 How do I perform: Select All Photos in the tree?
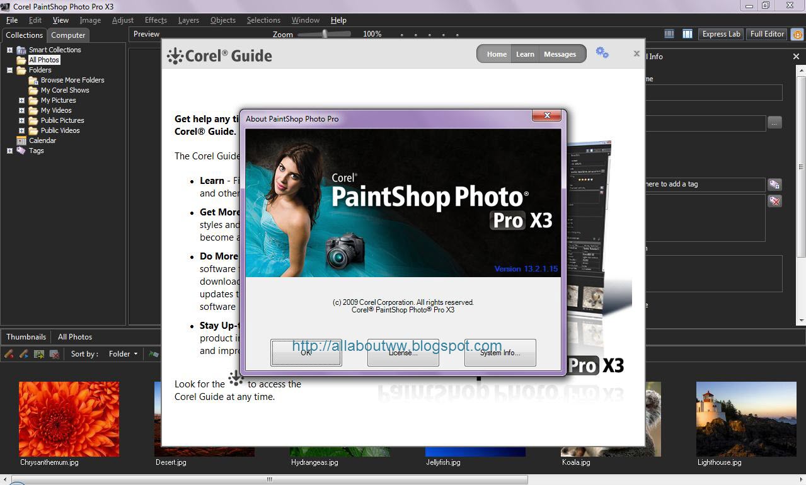tap(44, 60)
